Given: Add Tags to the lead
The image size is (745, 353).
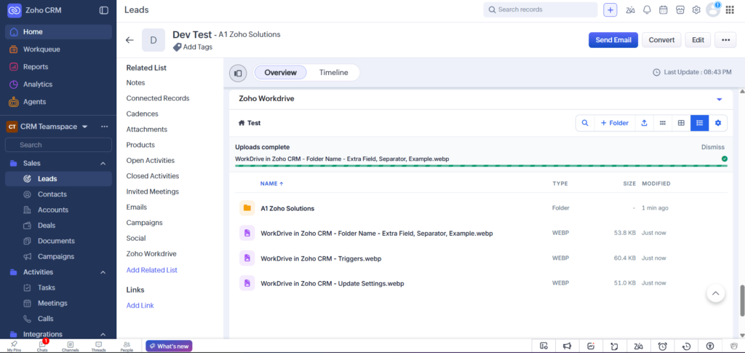Looking at the screenshot, I should 192,47.
